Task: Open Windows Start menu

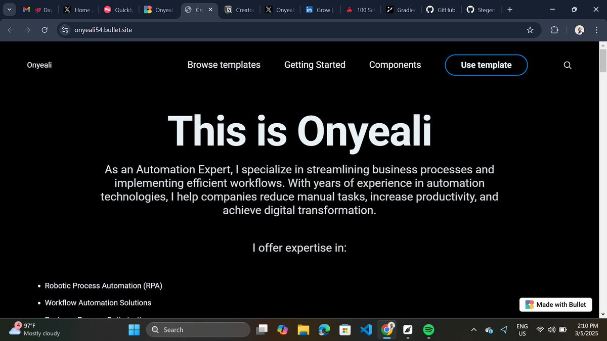Action: pyautogui.click(x=134, y=330)
